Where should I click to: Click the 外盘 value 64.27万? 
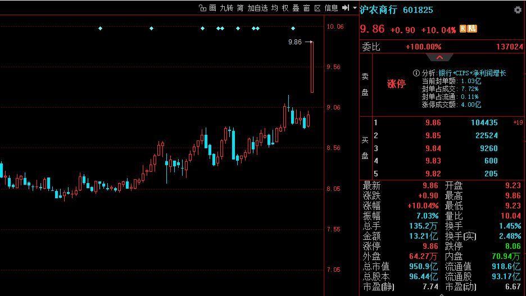424,257
